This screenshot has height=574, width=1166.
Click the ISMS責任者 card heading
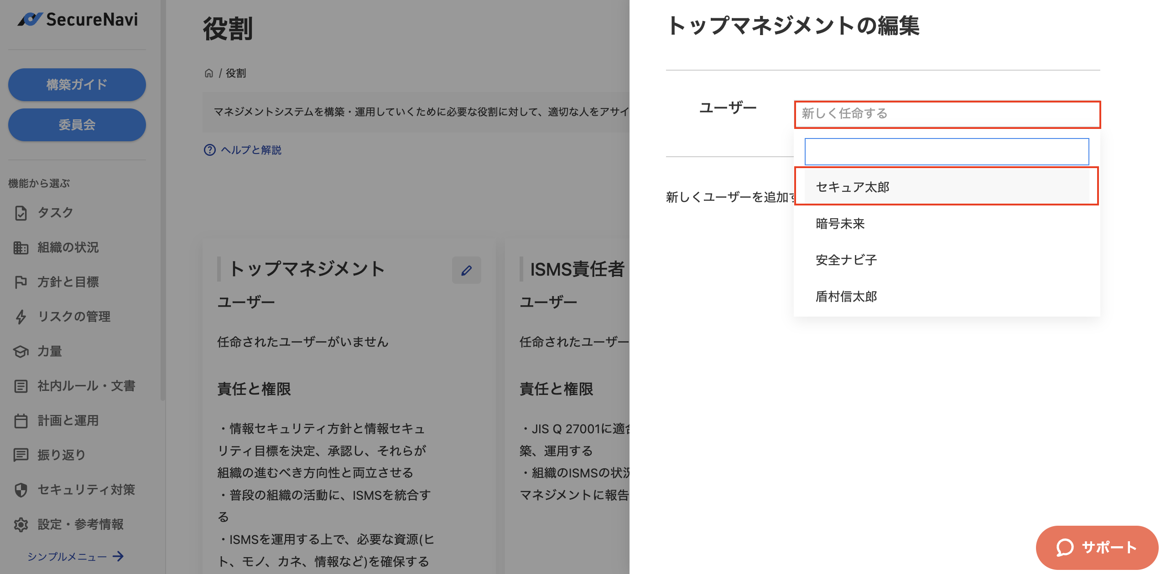577,269
